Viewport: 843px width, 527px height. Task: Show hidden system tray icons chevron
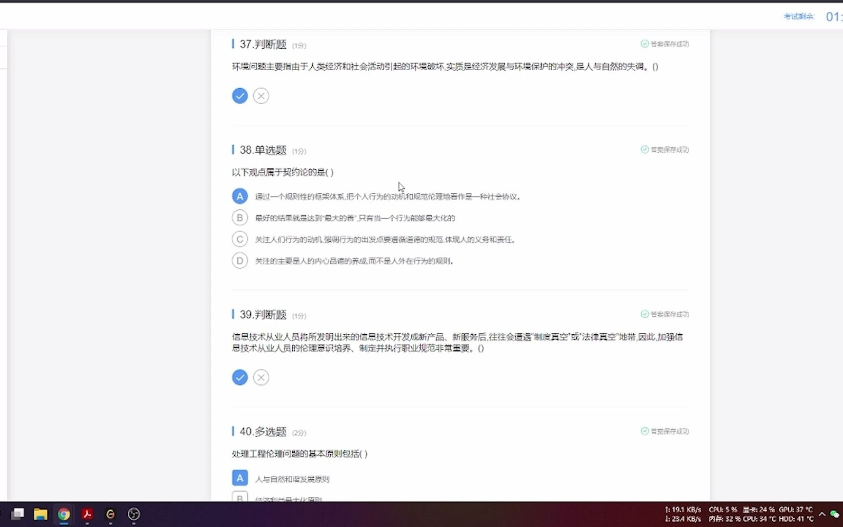(822, 514)
